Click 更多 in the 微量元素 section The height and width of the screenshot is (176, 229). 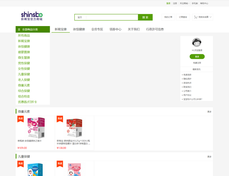[x=209, y=112]
